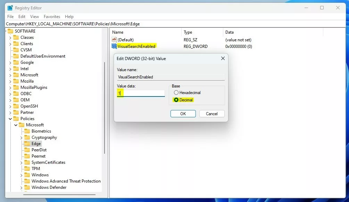Expand the Microsoft key under SOFTWARE
Image resolution: width=349 pixels, height=202 pixels.
[x=10, y=75]
